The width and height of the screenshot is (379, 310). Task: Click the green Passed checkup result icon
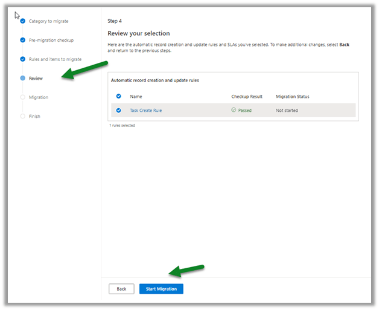[x=234, y=111]
